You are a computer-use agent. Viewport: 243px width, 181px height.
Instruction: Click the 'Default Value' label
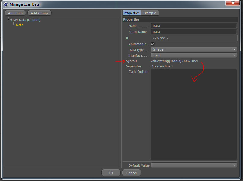coord(139,165)
